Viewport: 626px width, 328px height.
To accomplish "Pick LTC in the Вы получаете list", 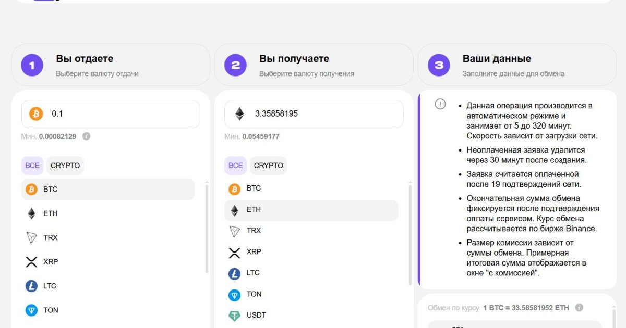I will [x=311, y=273].
